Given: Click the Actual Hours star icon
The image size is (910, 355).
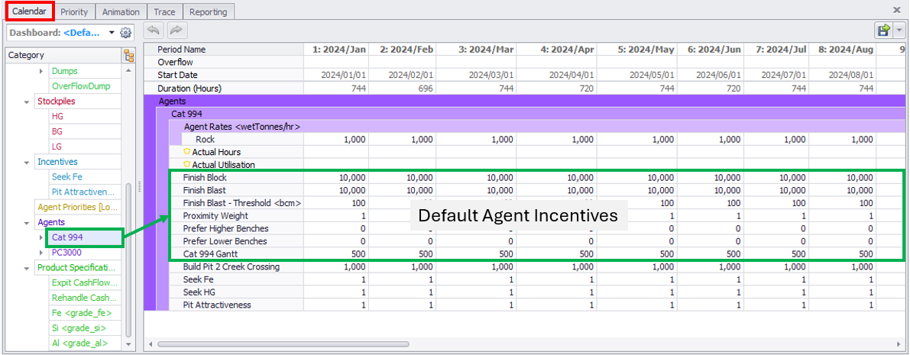Looking at the screenshot, I should click(x=186, y=152).
